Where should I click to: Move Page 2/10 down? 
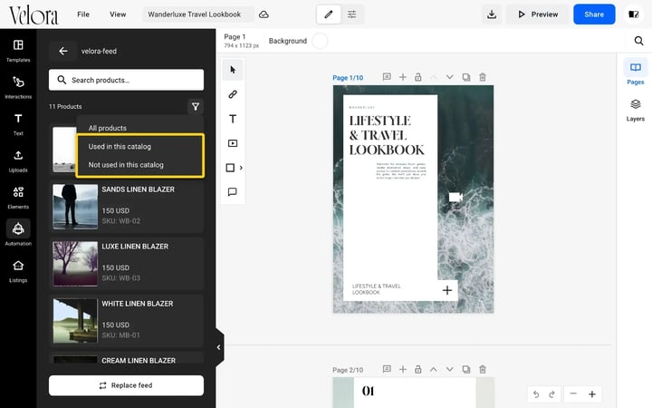coord(449,369)
